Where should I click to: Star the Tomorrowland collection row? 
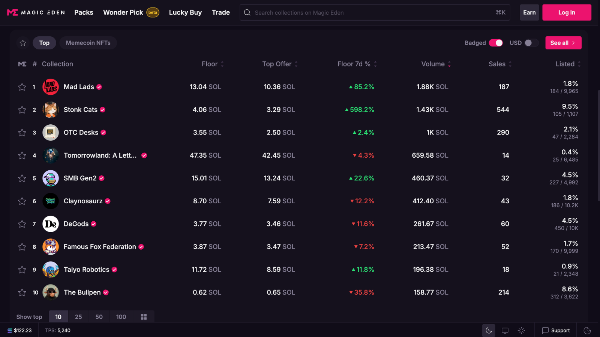click(x=22, y=155)
